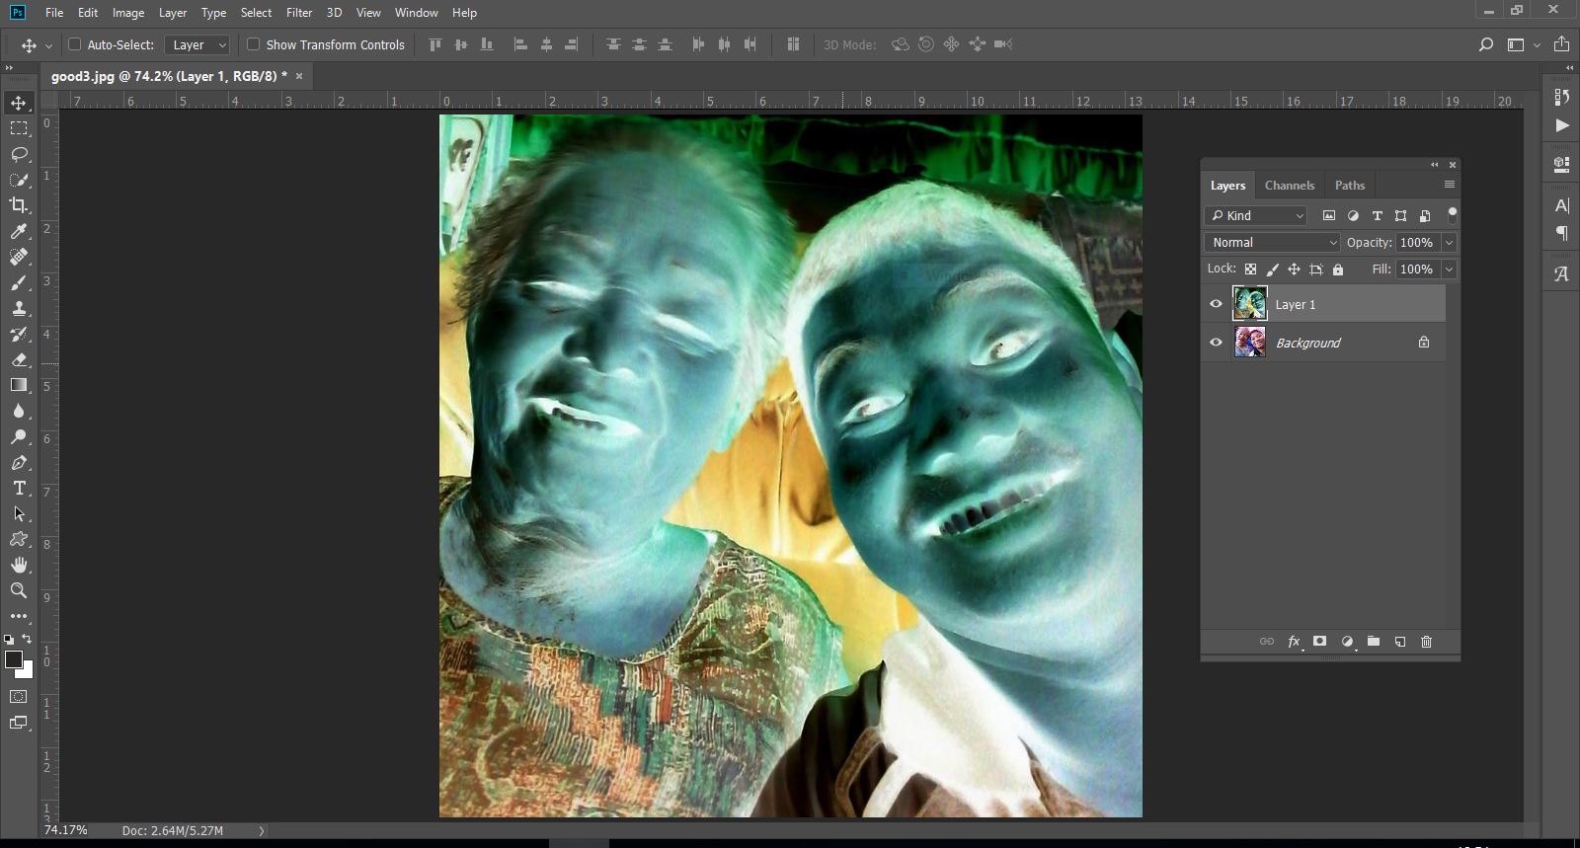This screenshot has height=848, width=1580.
Task: Select the Eyedropper tool
Action: (19, 231)
